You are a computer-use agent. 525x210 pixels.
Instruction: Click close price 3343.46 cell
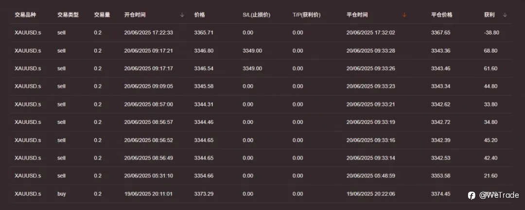click(x=440, y=69)
